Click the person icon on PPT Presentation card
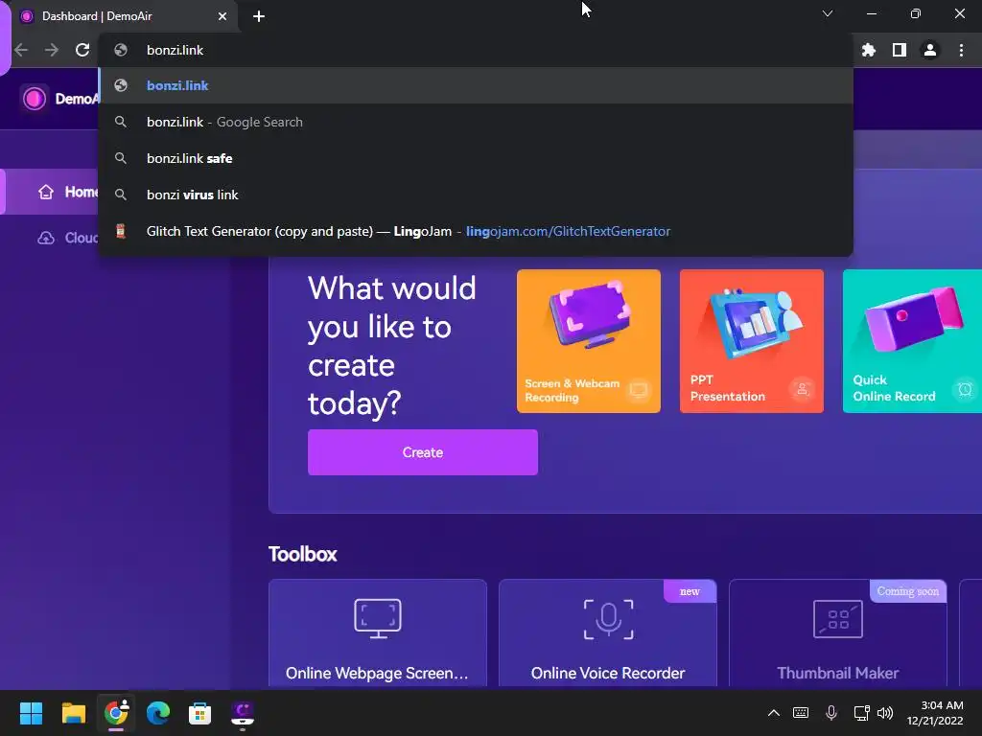The height and width of the screenshot is (736, 982). [803, 389]
